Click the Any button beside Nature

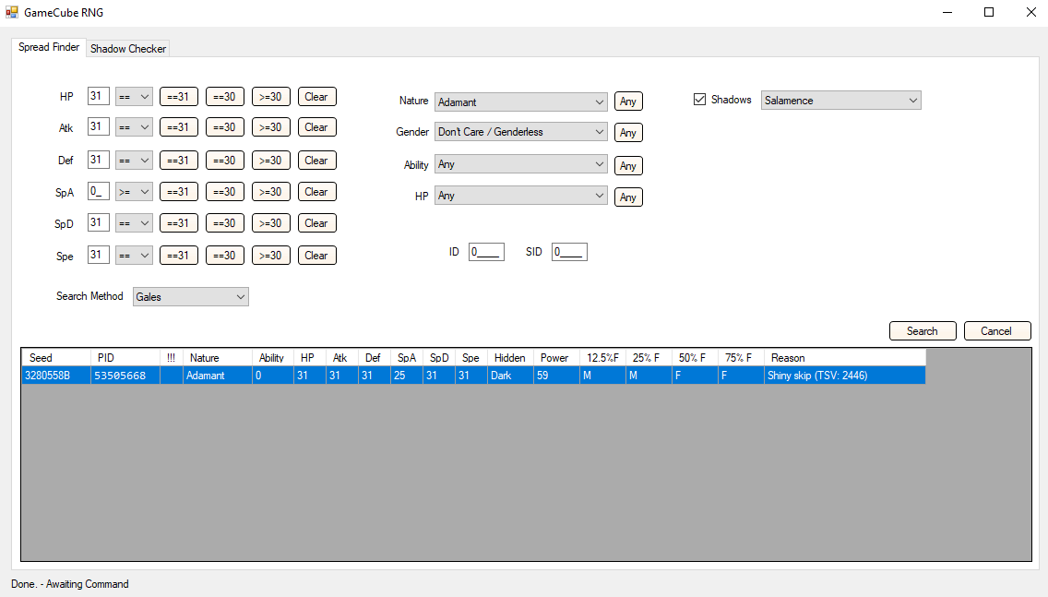628,101
